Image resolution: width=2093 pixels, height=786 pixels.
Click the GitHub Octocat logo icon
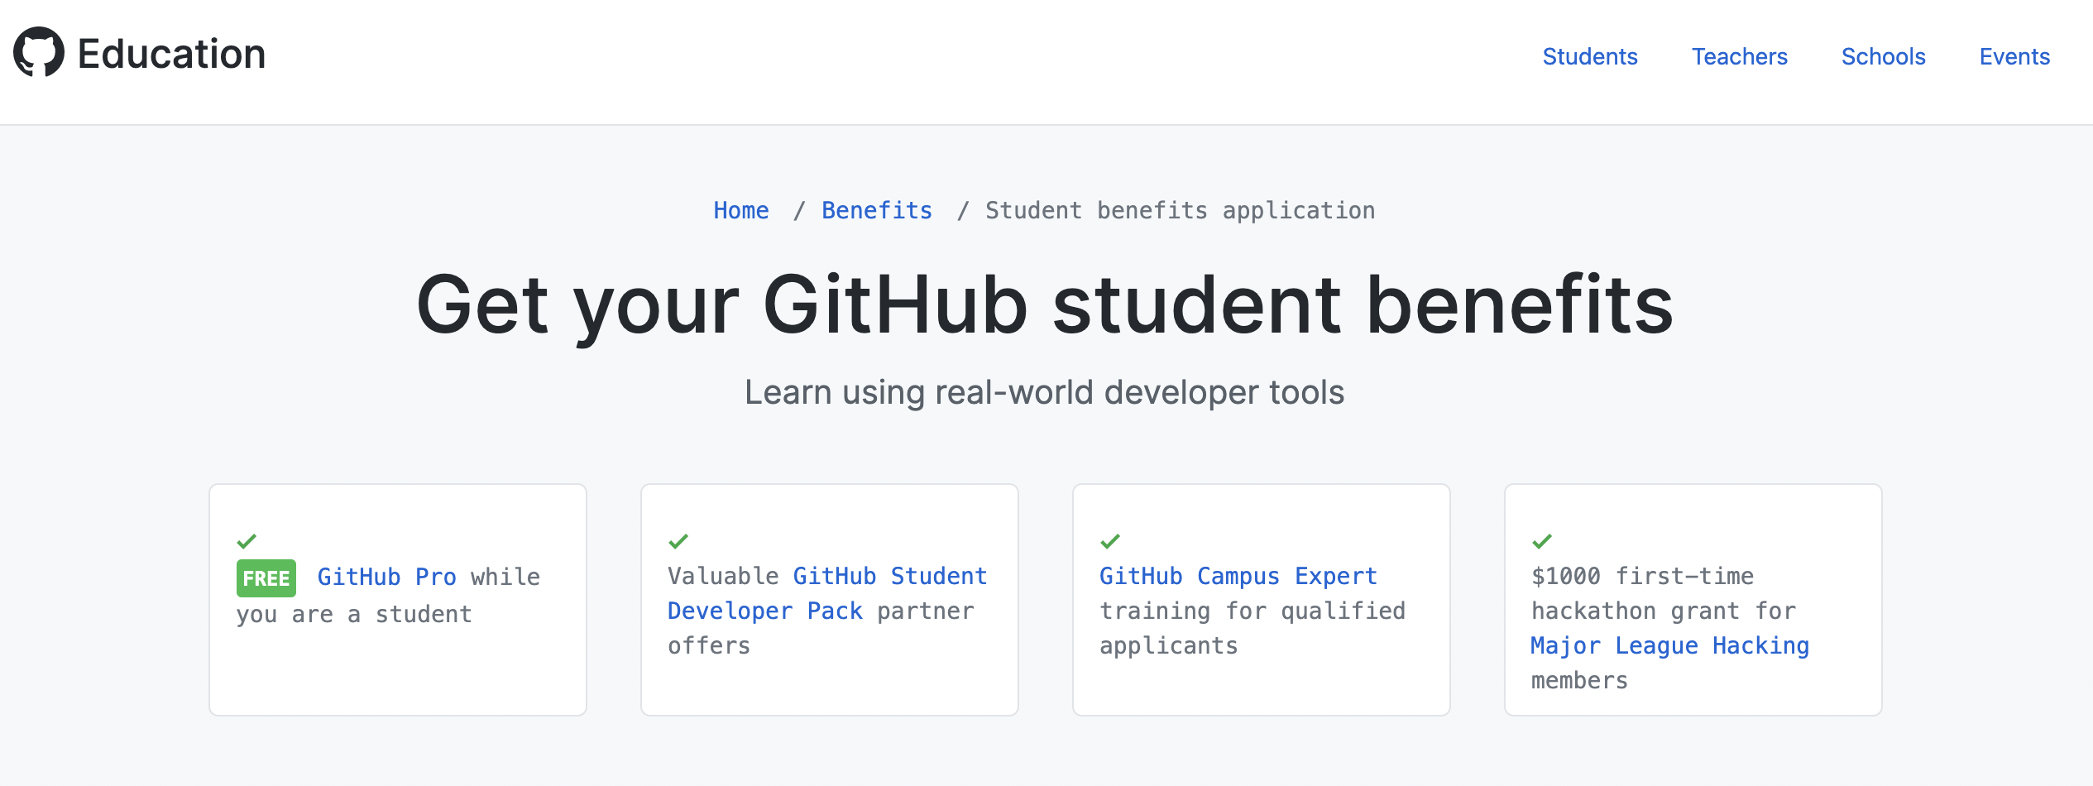click(x=39, y=52)
